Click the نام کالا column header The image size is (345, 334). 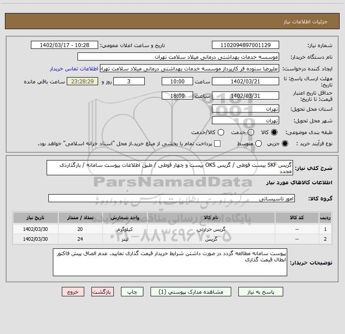click(211, 217)
